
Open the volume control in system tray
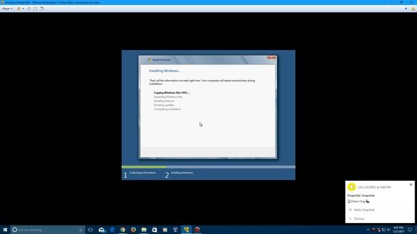pos(388,229)
